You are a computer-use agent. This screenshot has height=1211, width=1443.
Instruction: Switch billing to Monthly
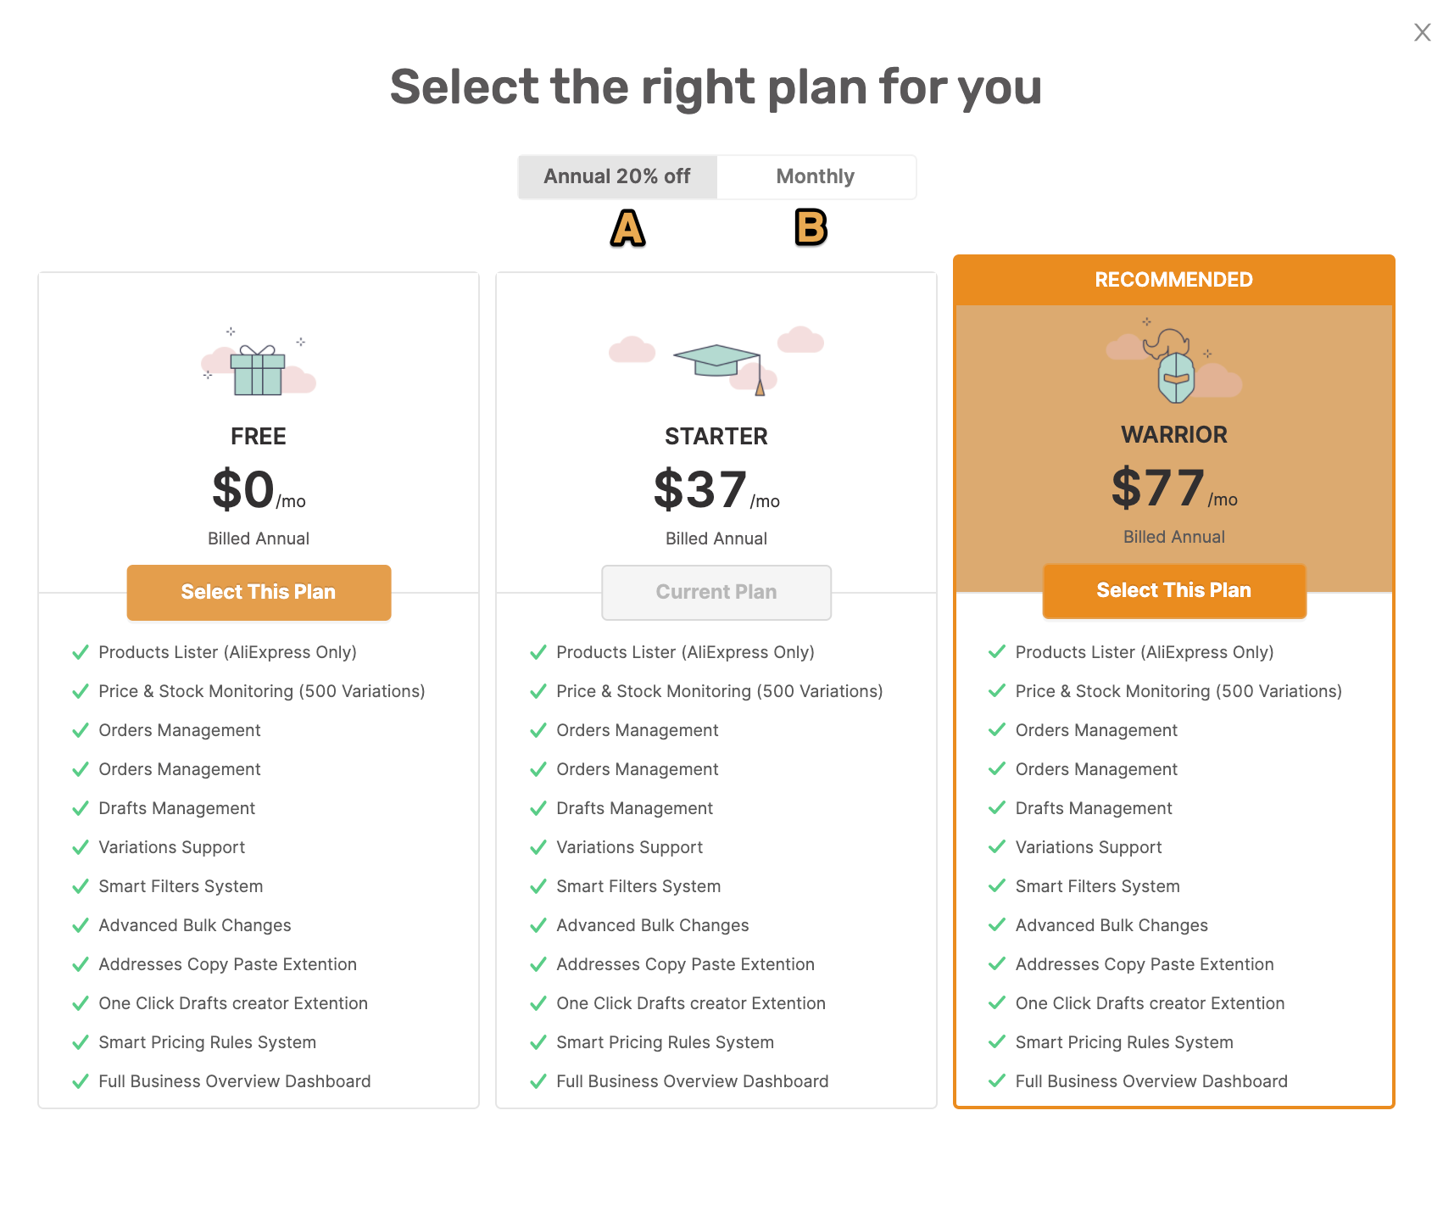coord(816,176)
